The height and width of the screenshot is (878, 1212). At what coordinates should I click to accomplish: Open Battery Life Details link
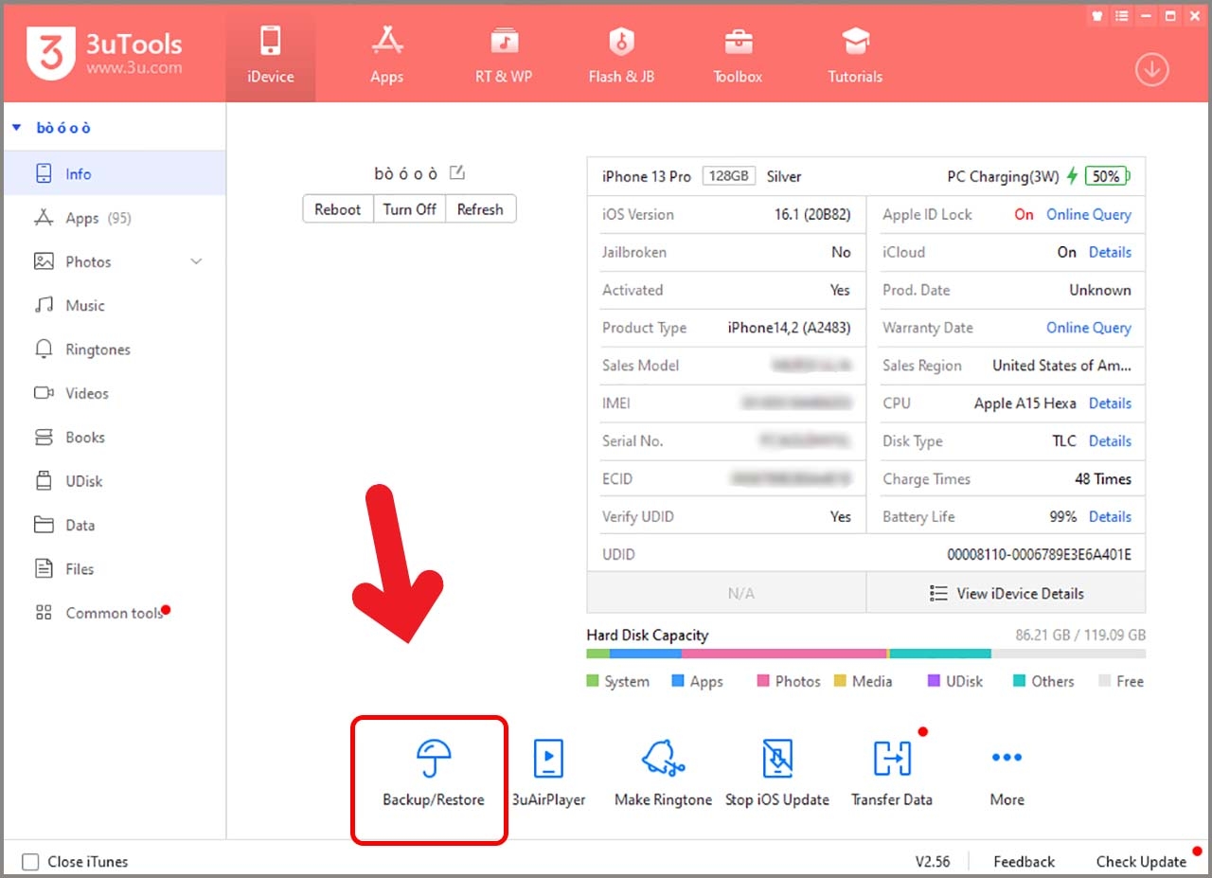(1110, 517)
